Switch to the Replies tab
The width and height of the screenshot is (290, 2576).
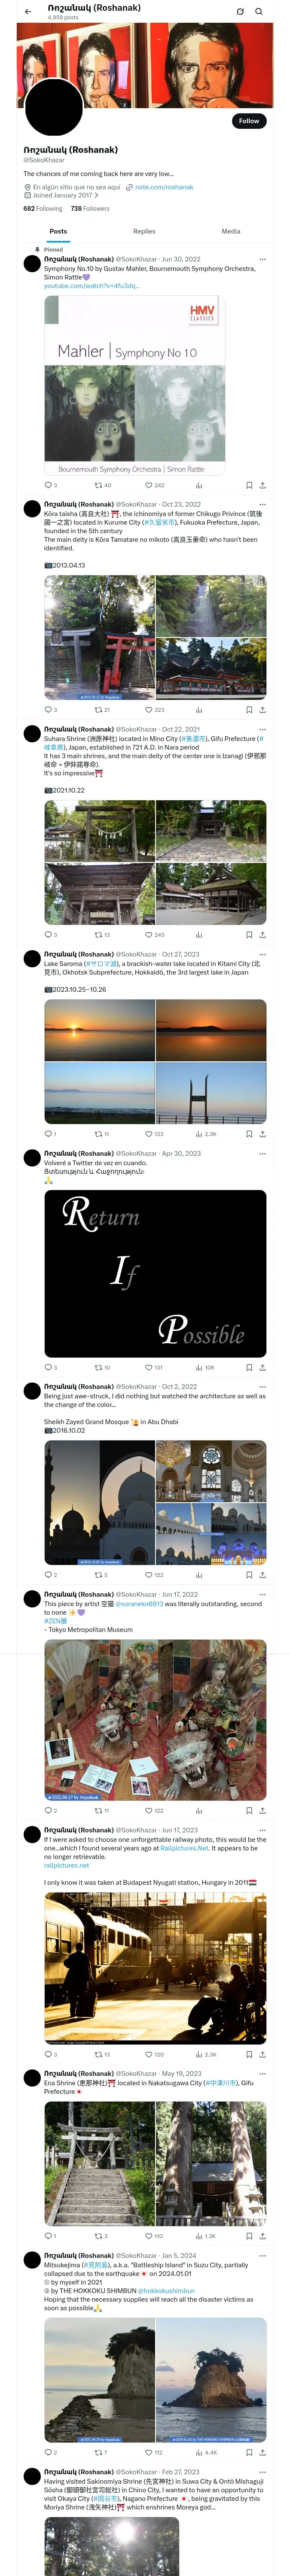[144, 231]
